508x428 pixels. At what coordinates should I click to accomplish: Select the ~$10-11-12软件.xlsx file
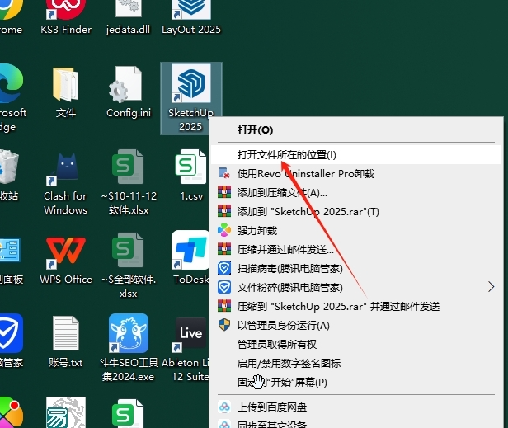129,182
